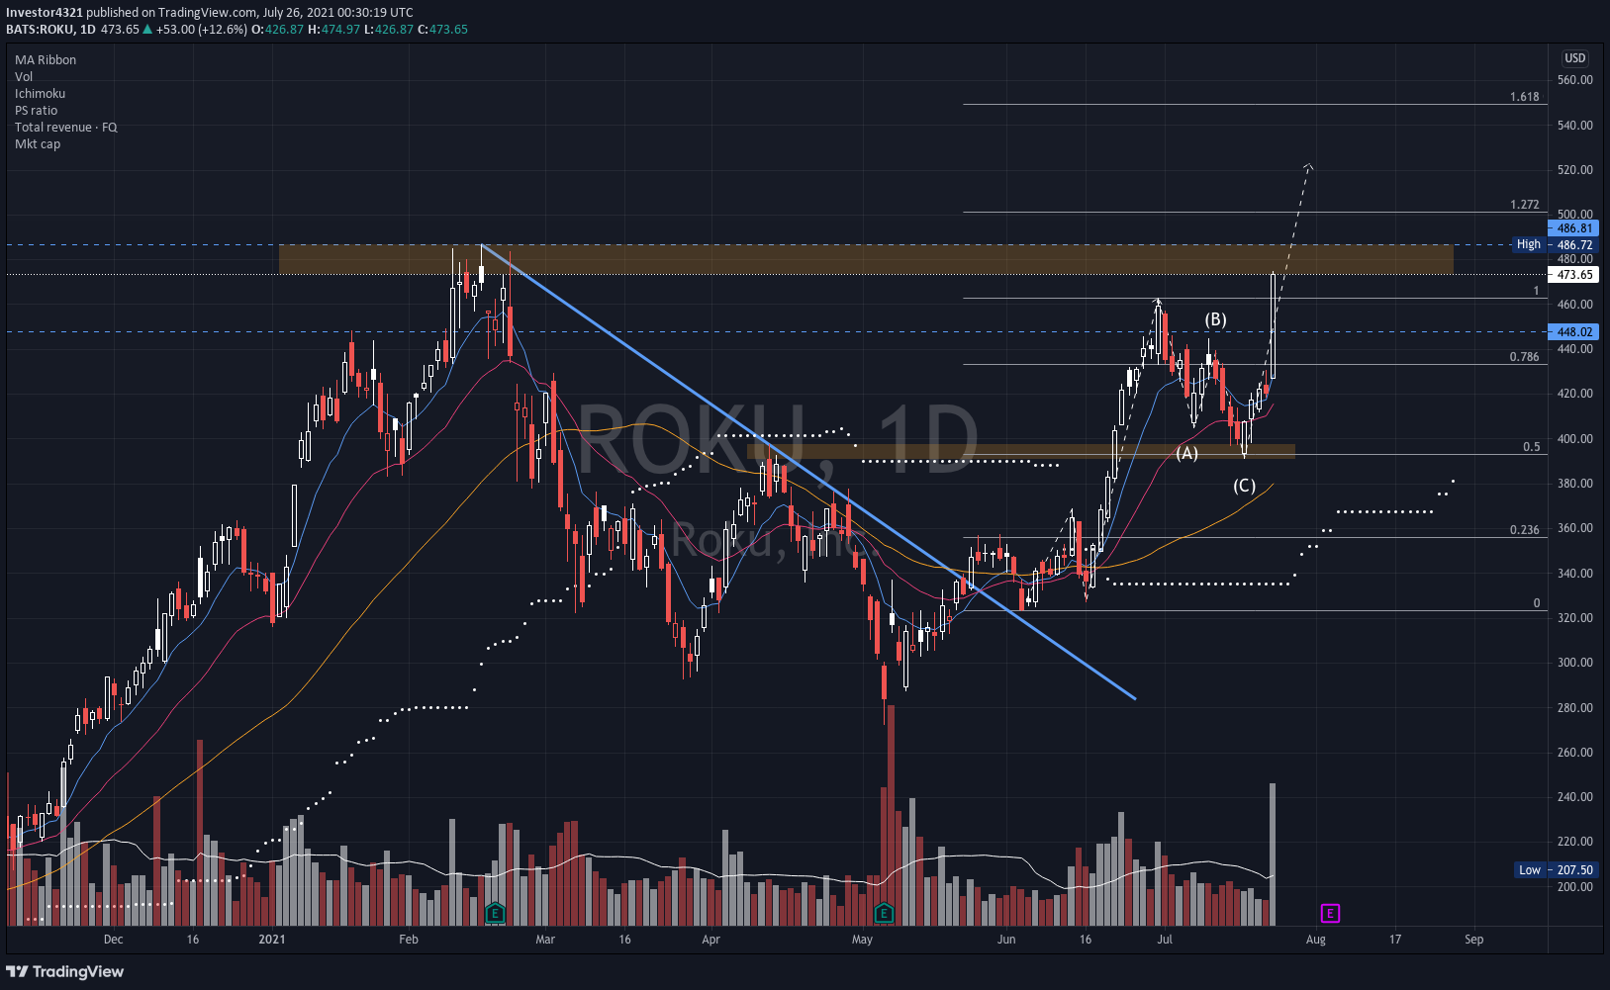Click the (A) wave label
The height and width of the screenshot is (990, 1610).
[1187, 453]
